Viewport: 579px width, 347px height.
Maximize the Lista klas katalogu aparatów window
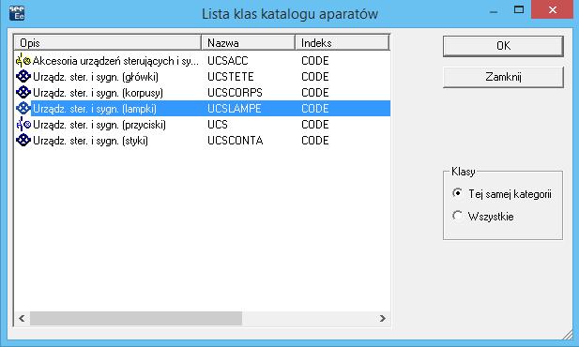pos(519,9)
